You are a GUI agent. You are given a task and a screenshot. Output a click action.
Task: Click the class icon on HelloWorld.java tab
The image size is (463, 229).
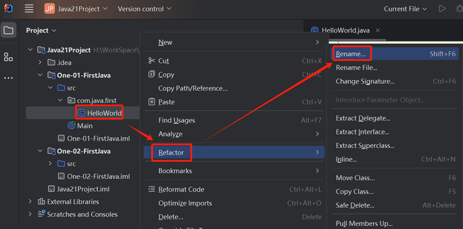tap(315, 30)
